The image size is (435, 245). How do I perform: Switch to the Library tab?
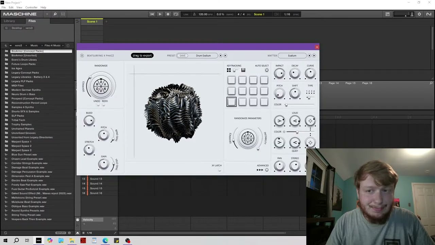10,21
